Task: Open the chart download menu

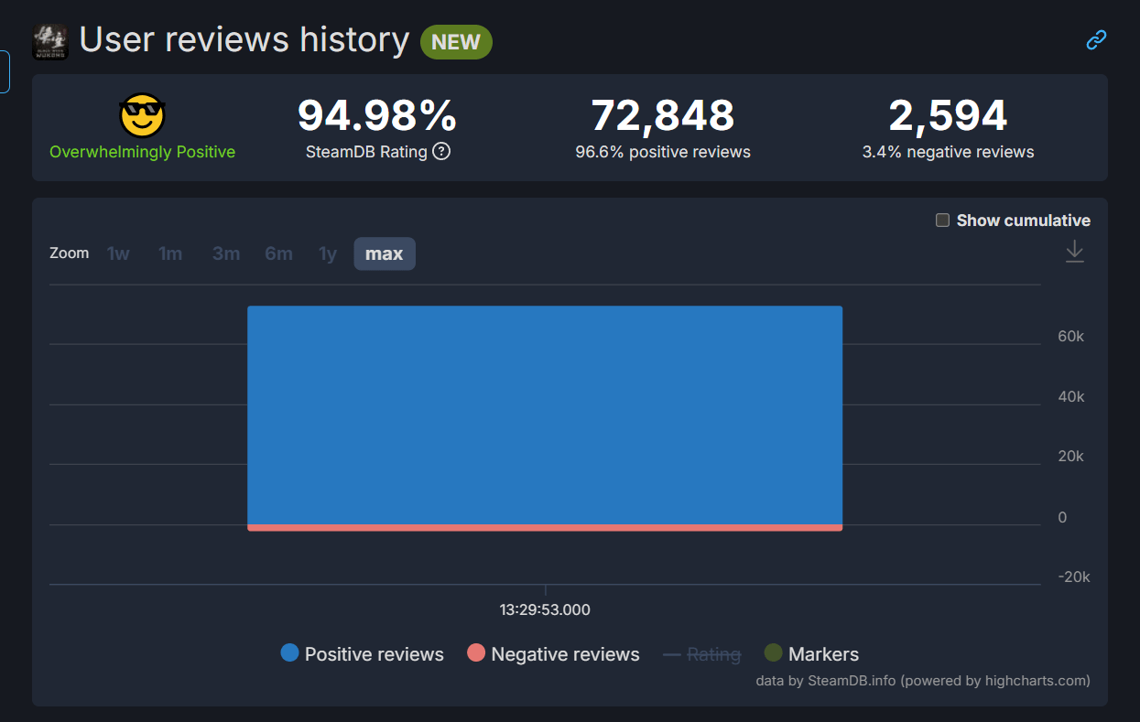Action: click(1074, 252)
